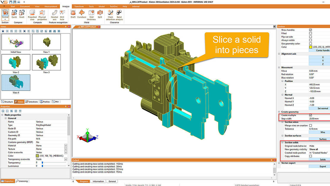
Task: Collapse the Vector export group
Action: pos(279,163)
